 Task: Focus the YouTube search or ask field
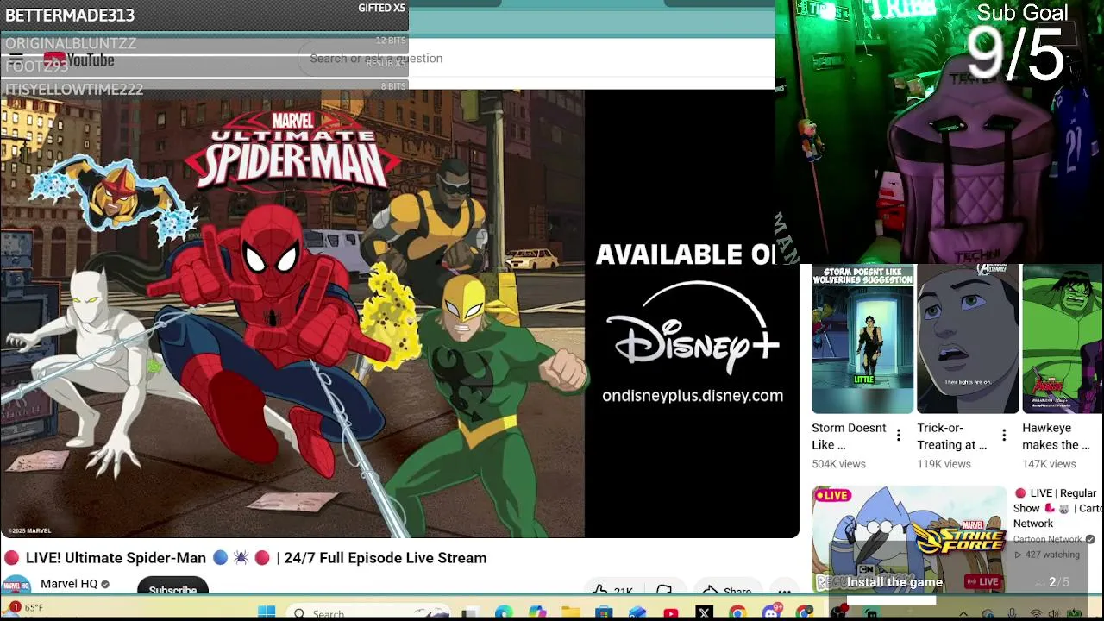(535, 58)
